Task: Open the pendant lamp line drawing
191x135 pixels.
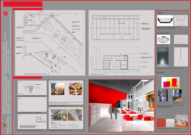Action: tap(181, 57)
